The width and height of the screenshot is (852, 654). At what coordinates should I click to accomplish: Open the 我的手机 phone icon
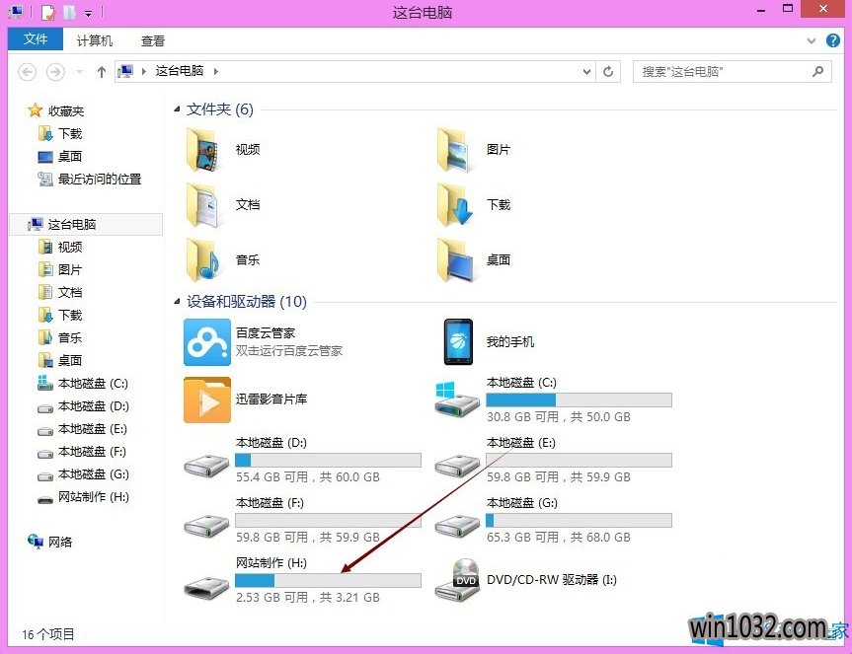pyautogui.click(x=458, y=342)
